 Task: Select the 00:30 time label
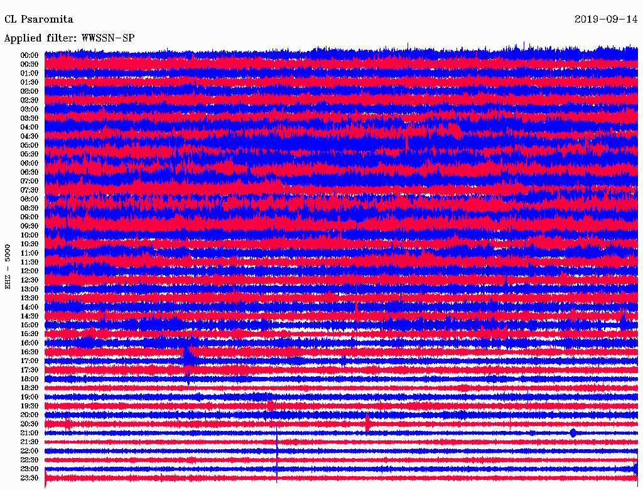[30, 64]
